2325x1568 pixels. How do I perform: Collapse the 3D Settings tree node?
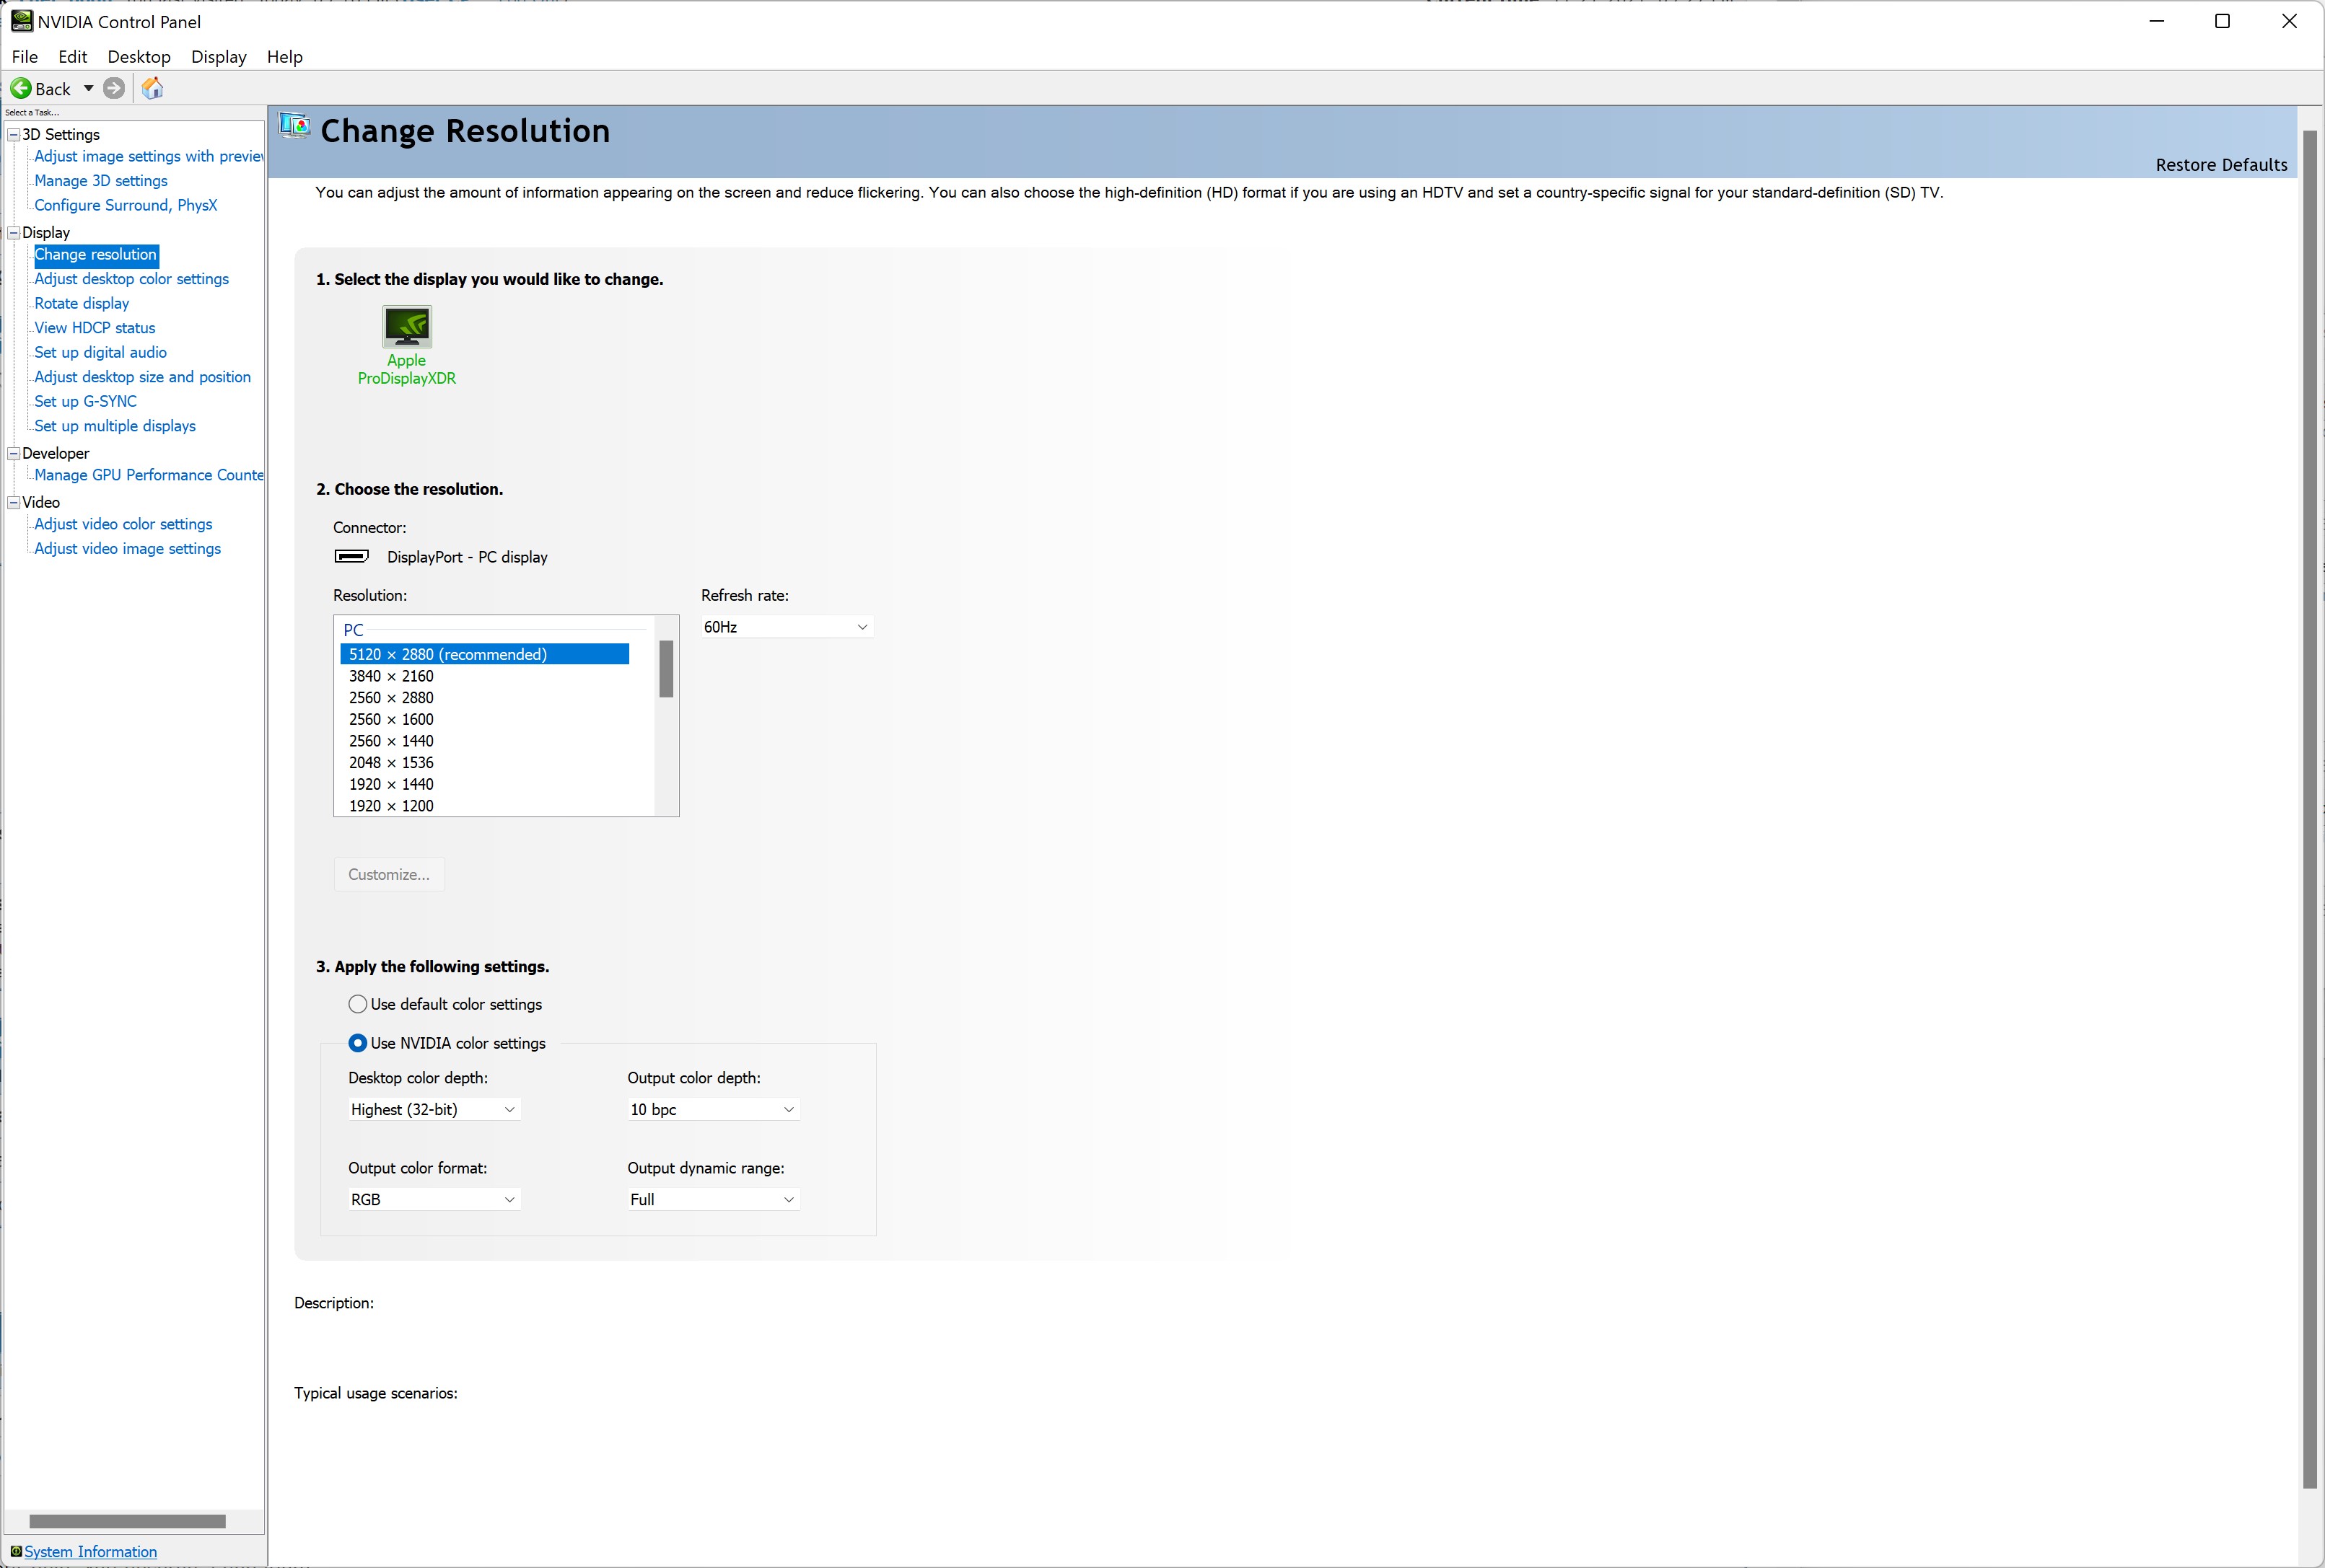coord(14,134)
